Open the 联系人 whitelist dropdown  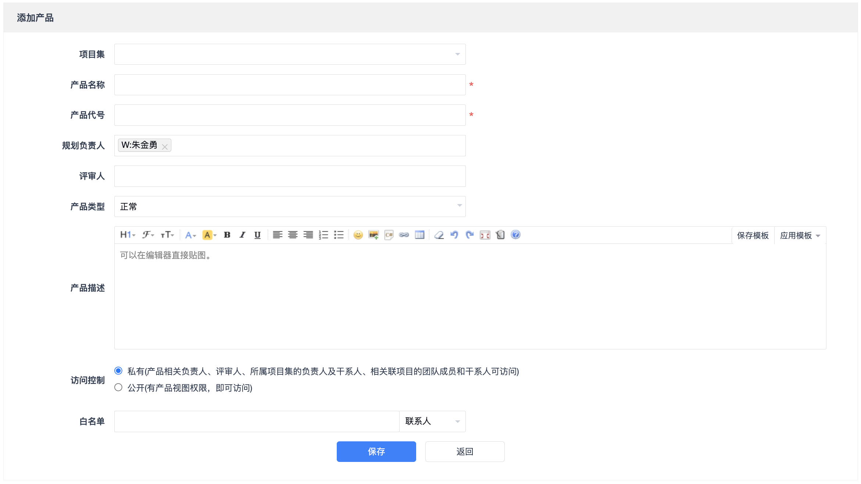(432, 421)
